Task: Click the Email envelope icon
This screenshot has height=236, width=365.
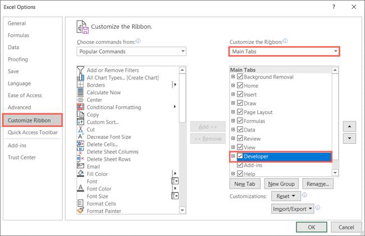Action: [x=80, y=166]
